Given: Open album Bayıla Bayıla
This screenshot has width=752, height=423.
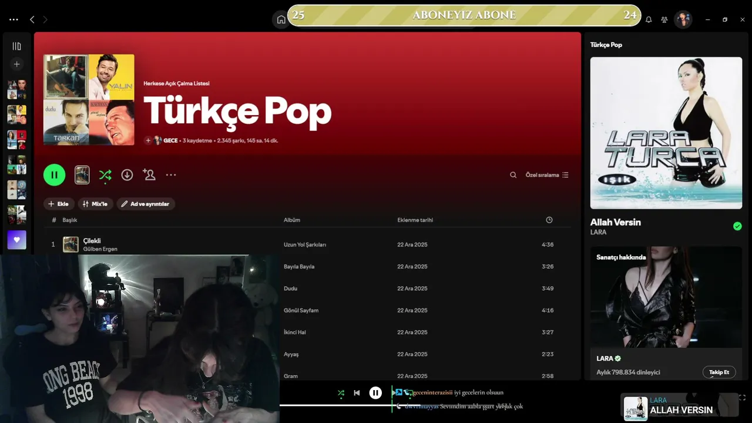Looking at the screenshot, I should [x=299, y=266].
